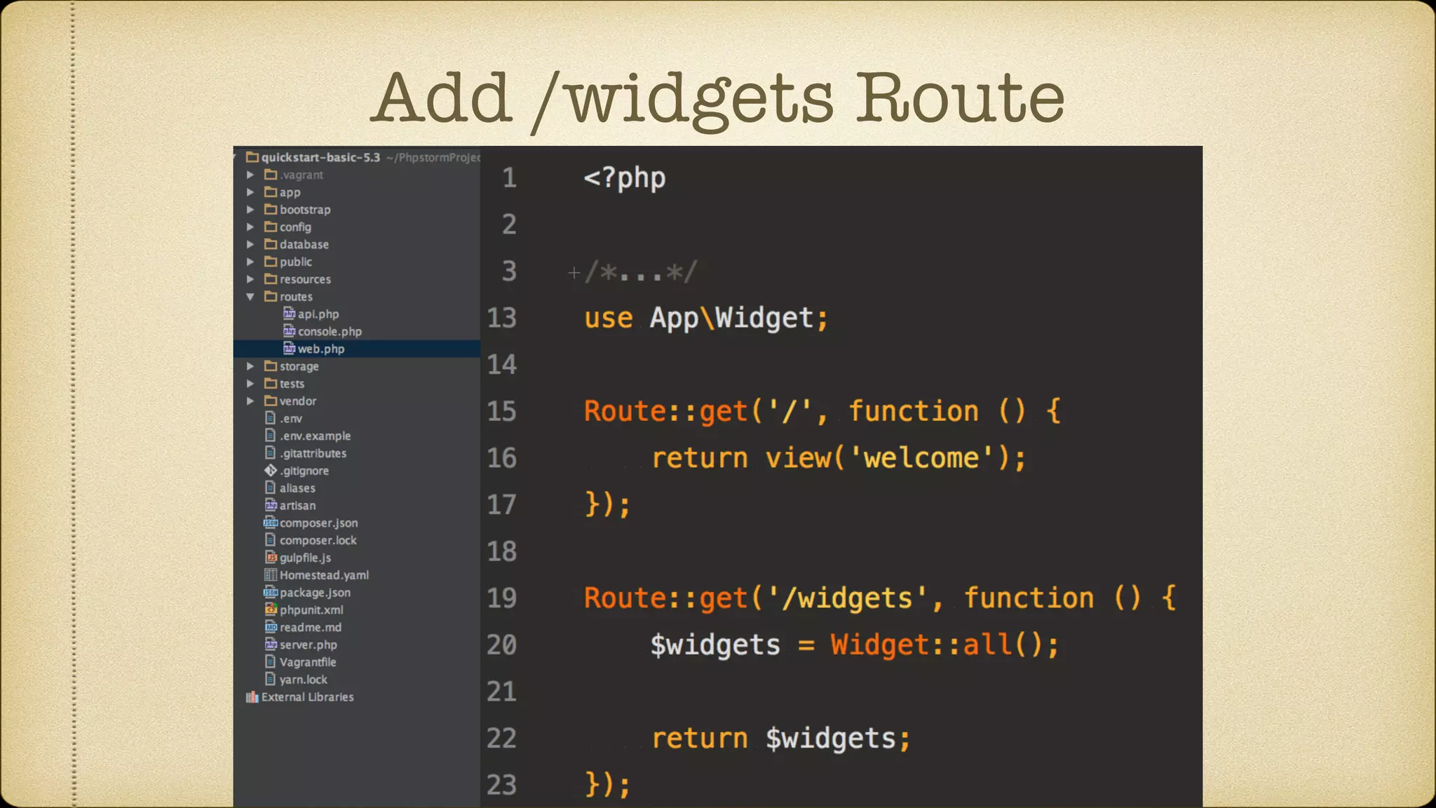Image resolution: width=1436 pixels, height=808 pixels.
Task: Click the '/widgets' route string
Action: tap(847, 598)
